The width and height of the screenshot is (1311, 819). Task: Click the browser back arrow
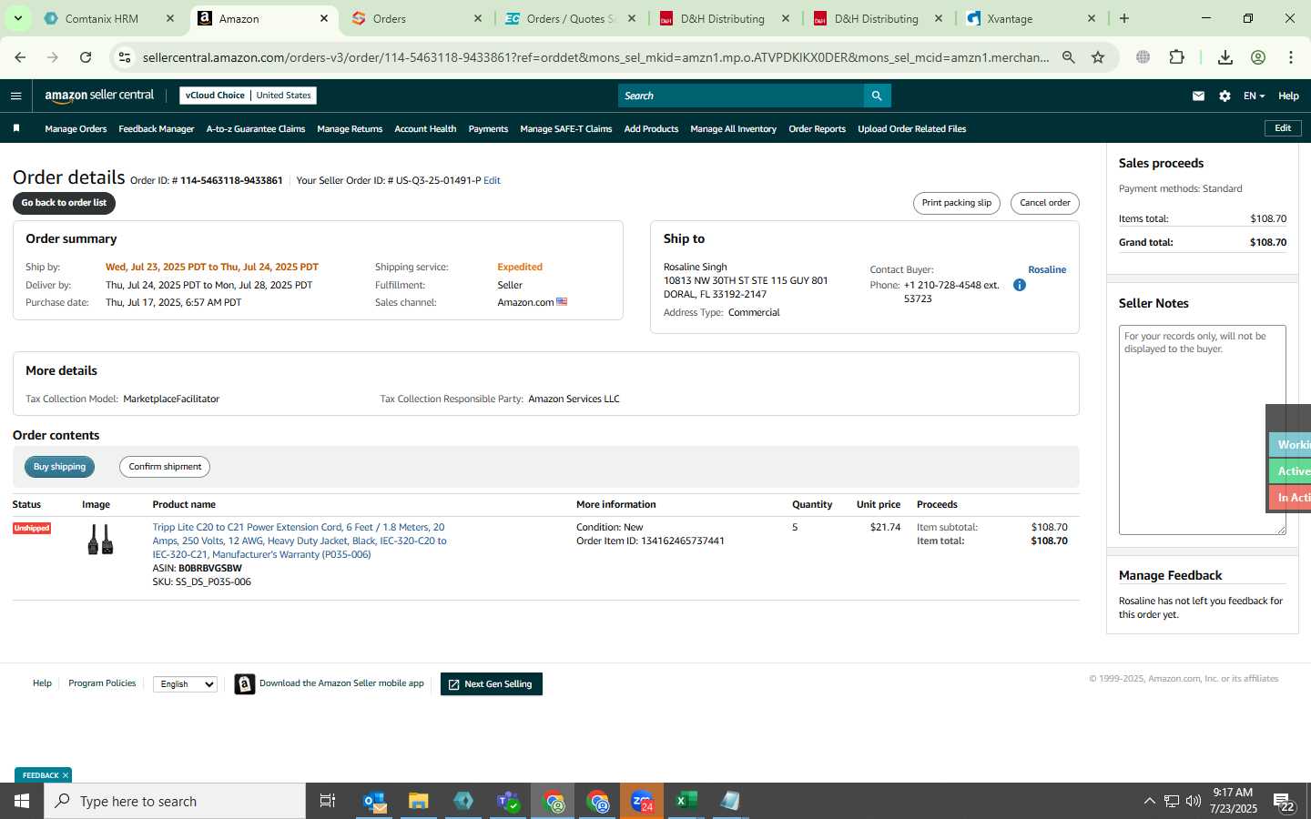(x=20, y=57)
